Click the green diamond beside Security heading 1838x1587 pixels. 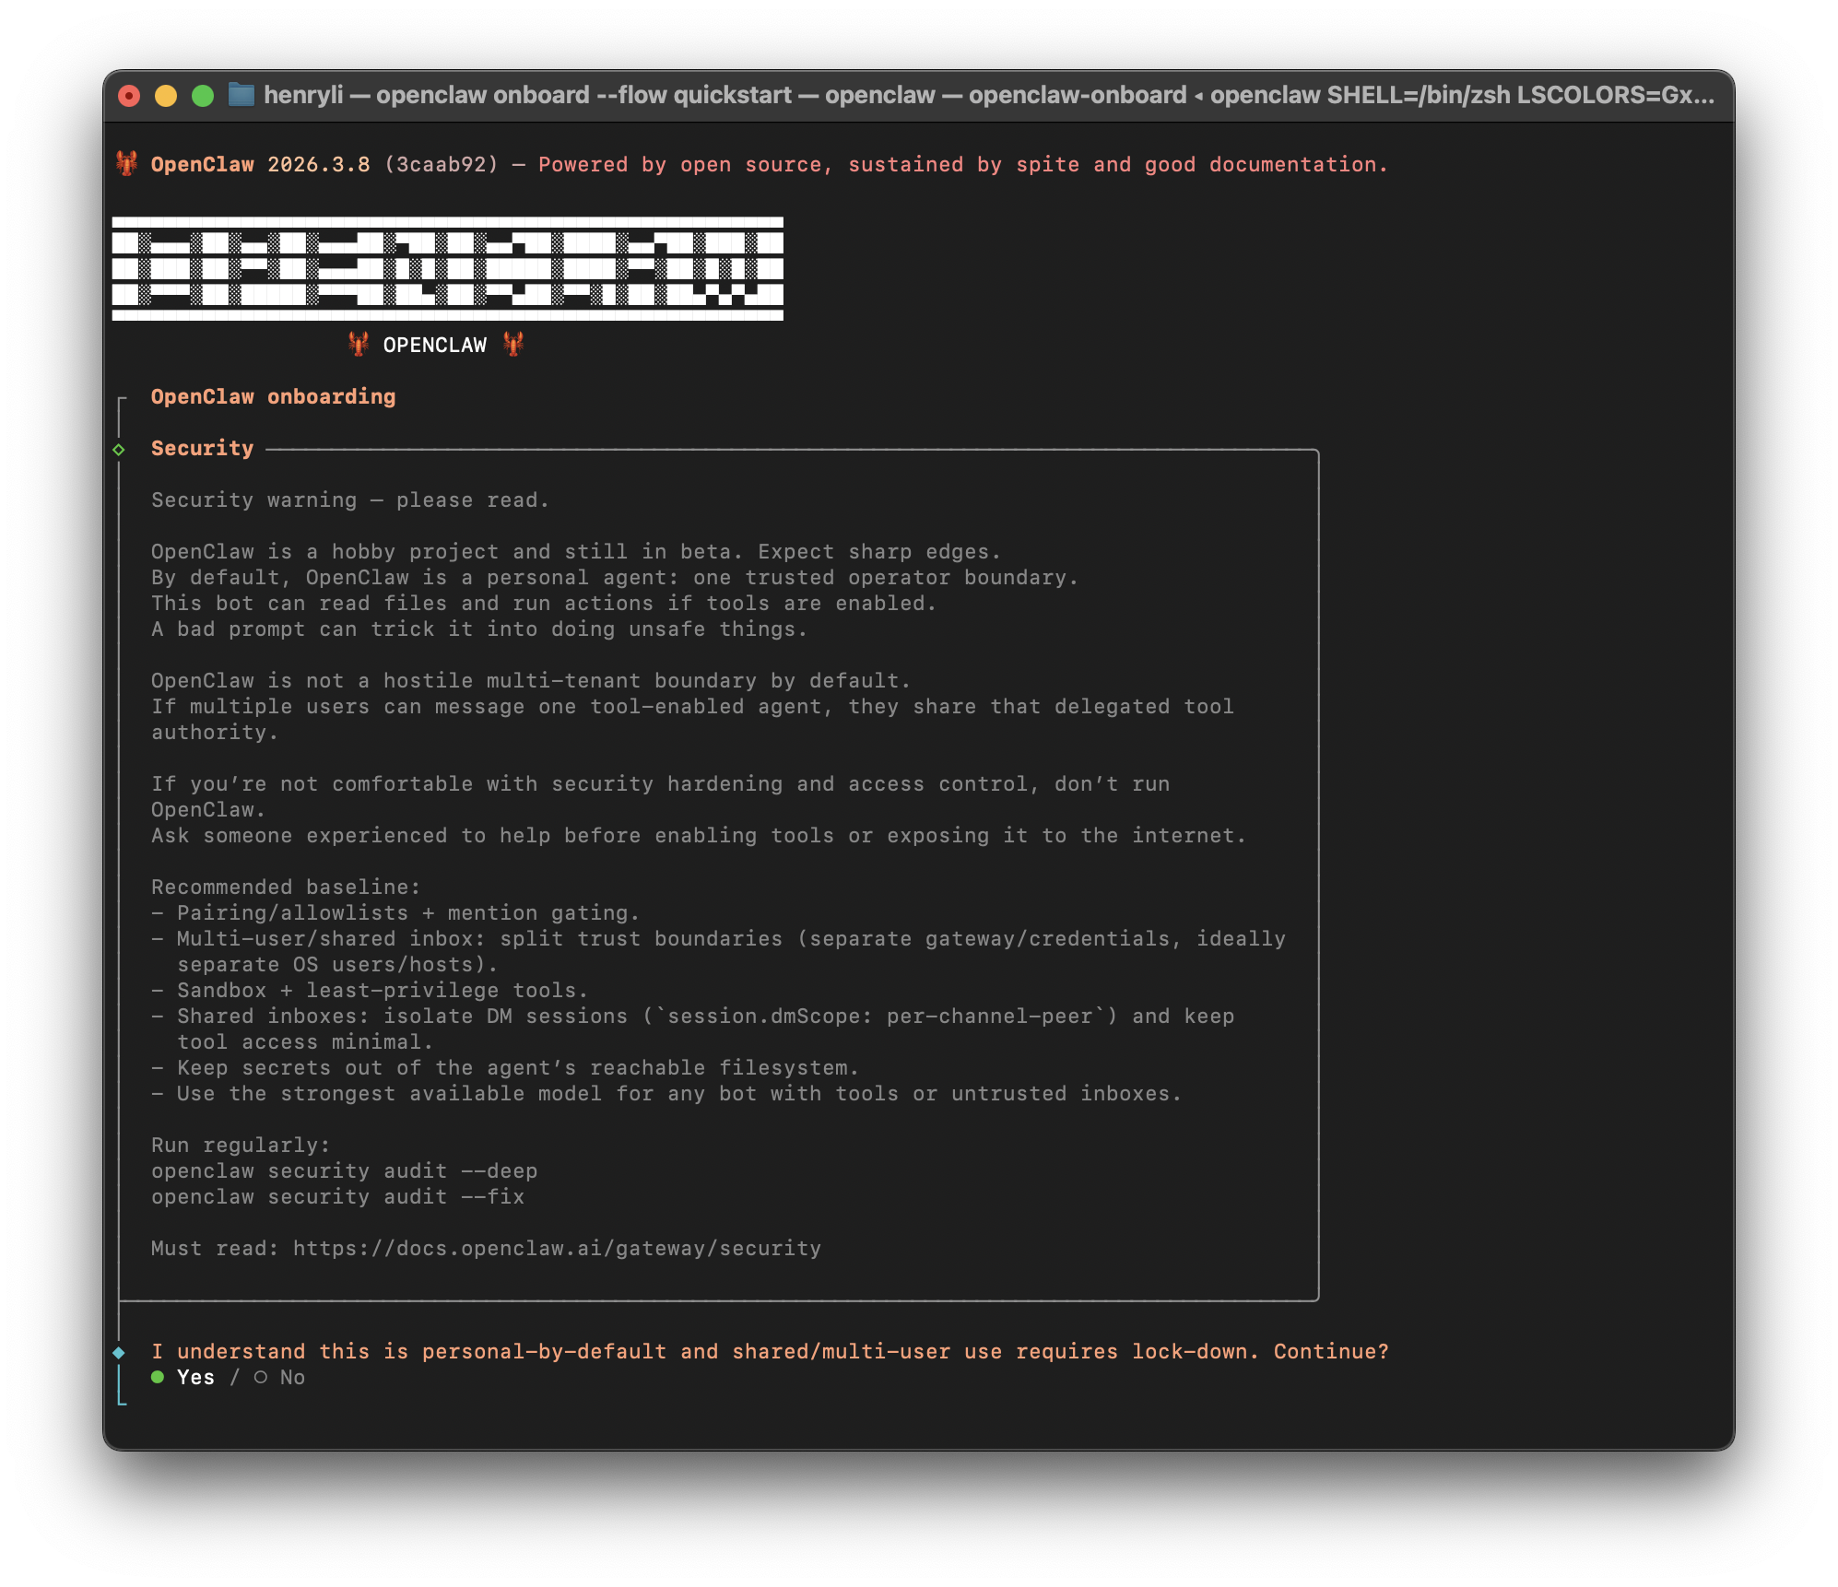click(119, 449)
